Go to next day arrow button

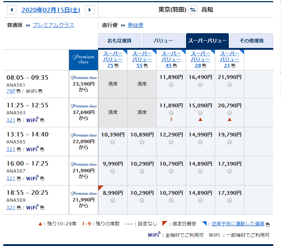pyautogui.click(x=89, y=10)
